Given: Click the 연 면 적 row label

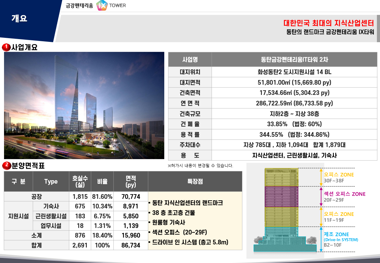Looking at the screenshot, I should tap(190, 103).
